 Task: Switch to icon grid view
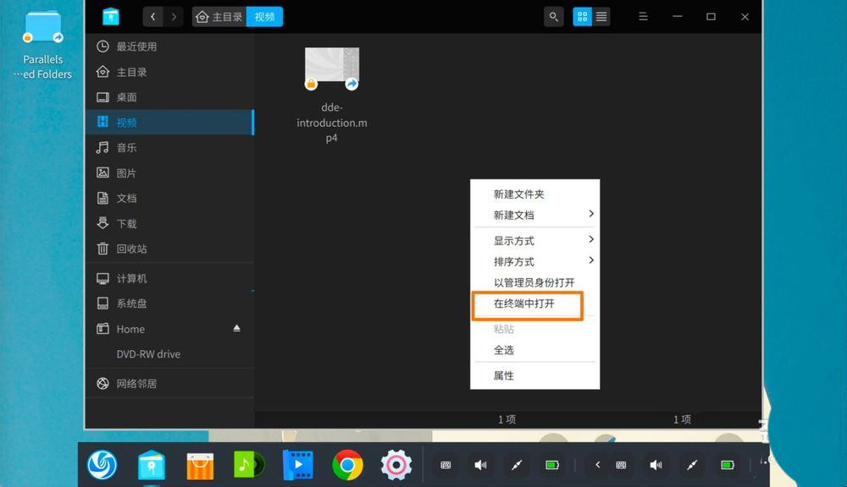(582, 16)
